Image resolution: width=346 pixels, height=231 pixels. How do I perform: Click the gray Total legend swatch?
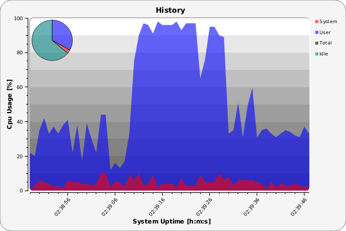click(316, 43)
